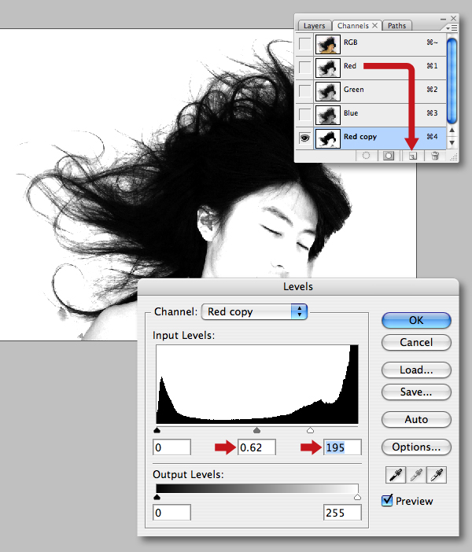Click the Red copy channel thumbnail
Screen dimensions: 472x552
click(327, 138)
